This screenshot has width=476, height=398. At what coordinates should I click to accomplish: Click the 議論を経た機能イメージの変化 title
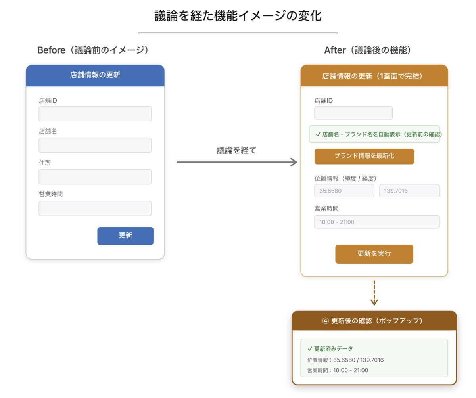tap(238, 17)
